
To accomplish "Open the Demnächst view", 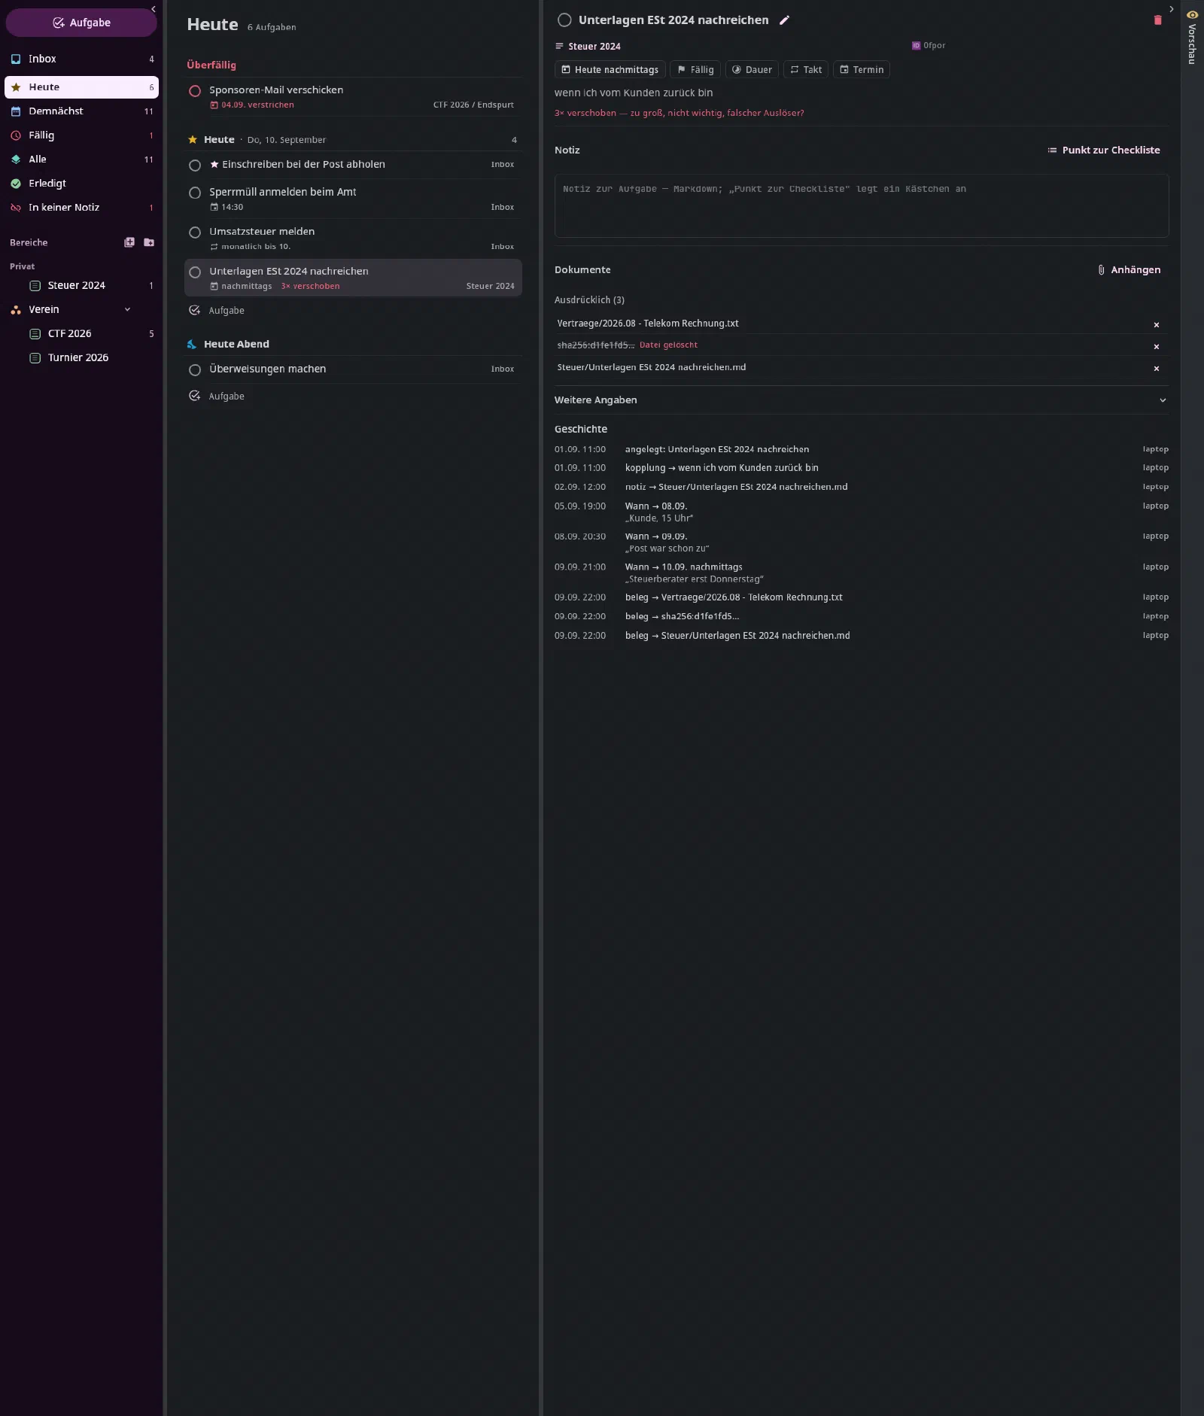I will [81, 111].
